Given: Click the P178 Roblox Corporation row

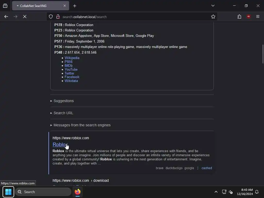Looking at the screenshot, I should pos(74,25).
